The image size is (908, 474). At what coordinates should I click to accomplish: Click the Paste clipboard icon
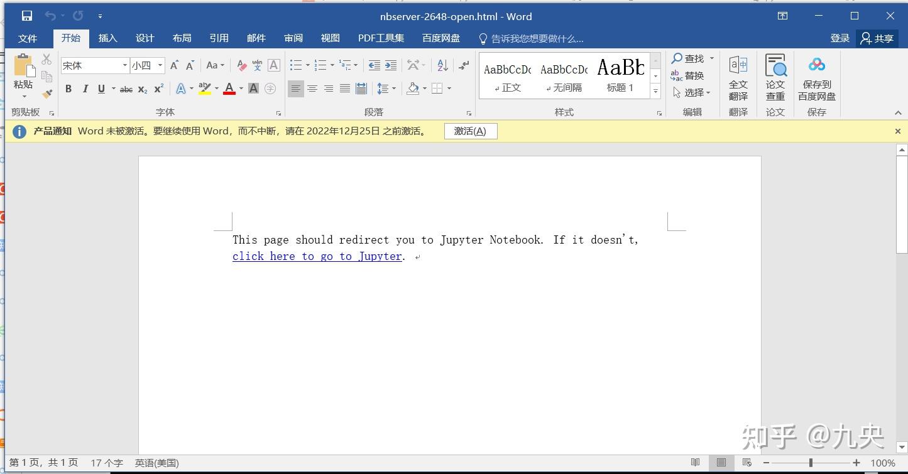(24, 66)
